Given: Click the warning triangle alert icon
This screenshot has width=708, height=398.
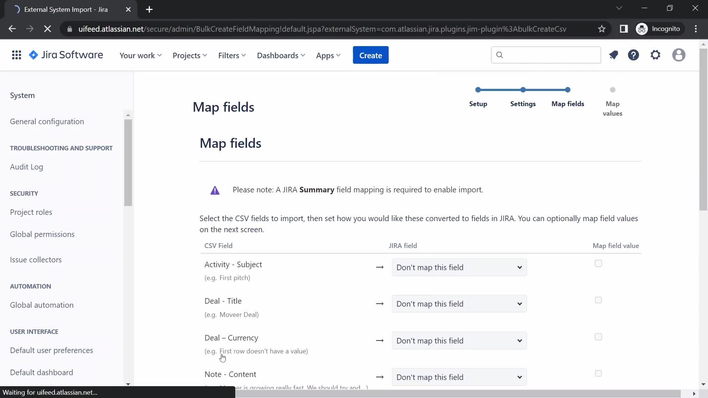Looking at the screenshot, I should point(215,190).
